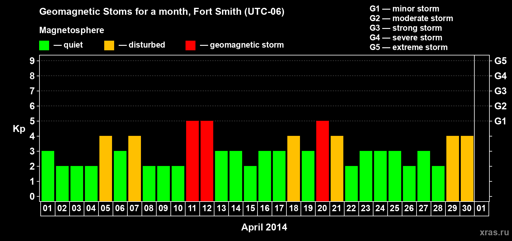
Task: Click the Kp value 0 on left axis
Action: pos(32,196)
